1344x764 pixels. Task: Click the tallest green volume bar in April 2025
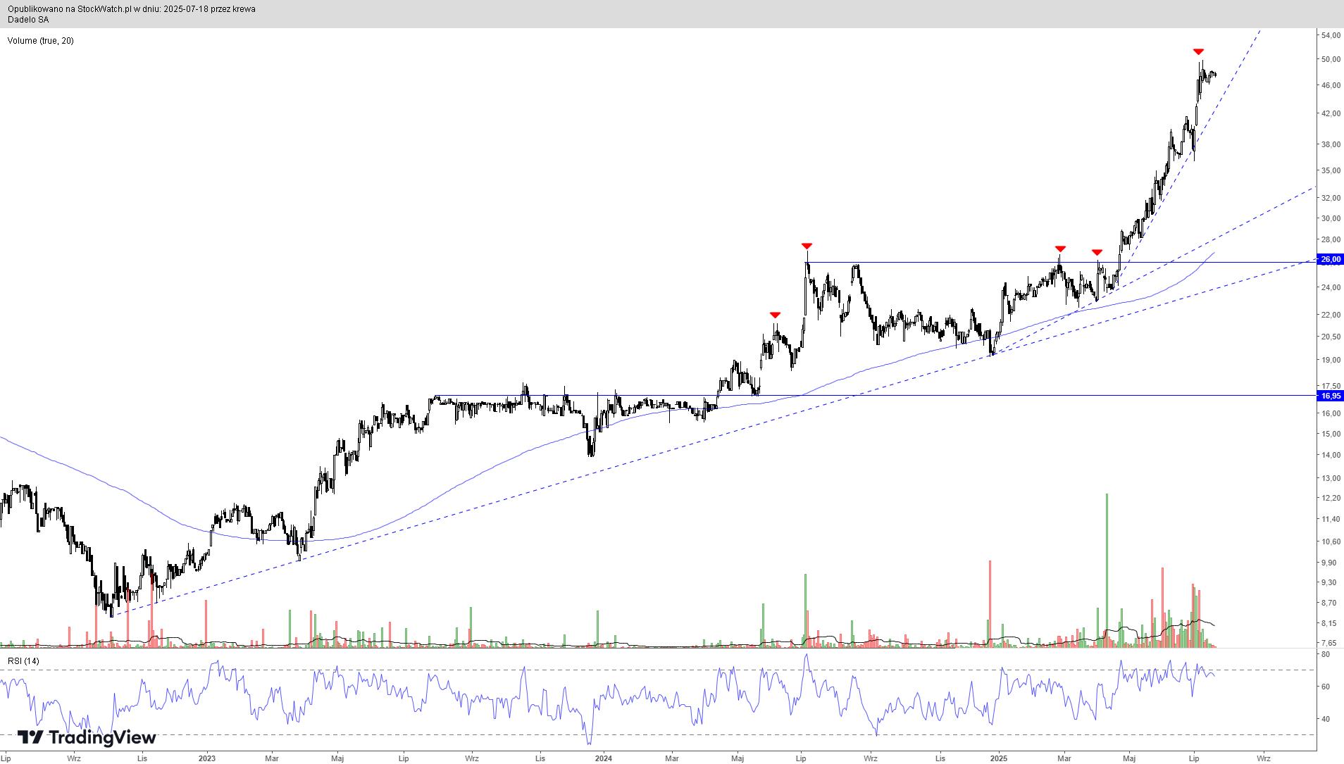click(1107, 570)
